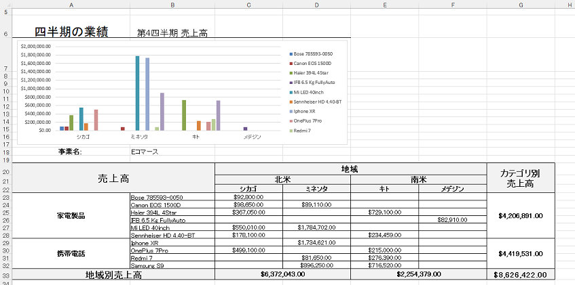Select the 地域 header cell

pos(350,169)
